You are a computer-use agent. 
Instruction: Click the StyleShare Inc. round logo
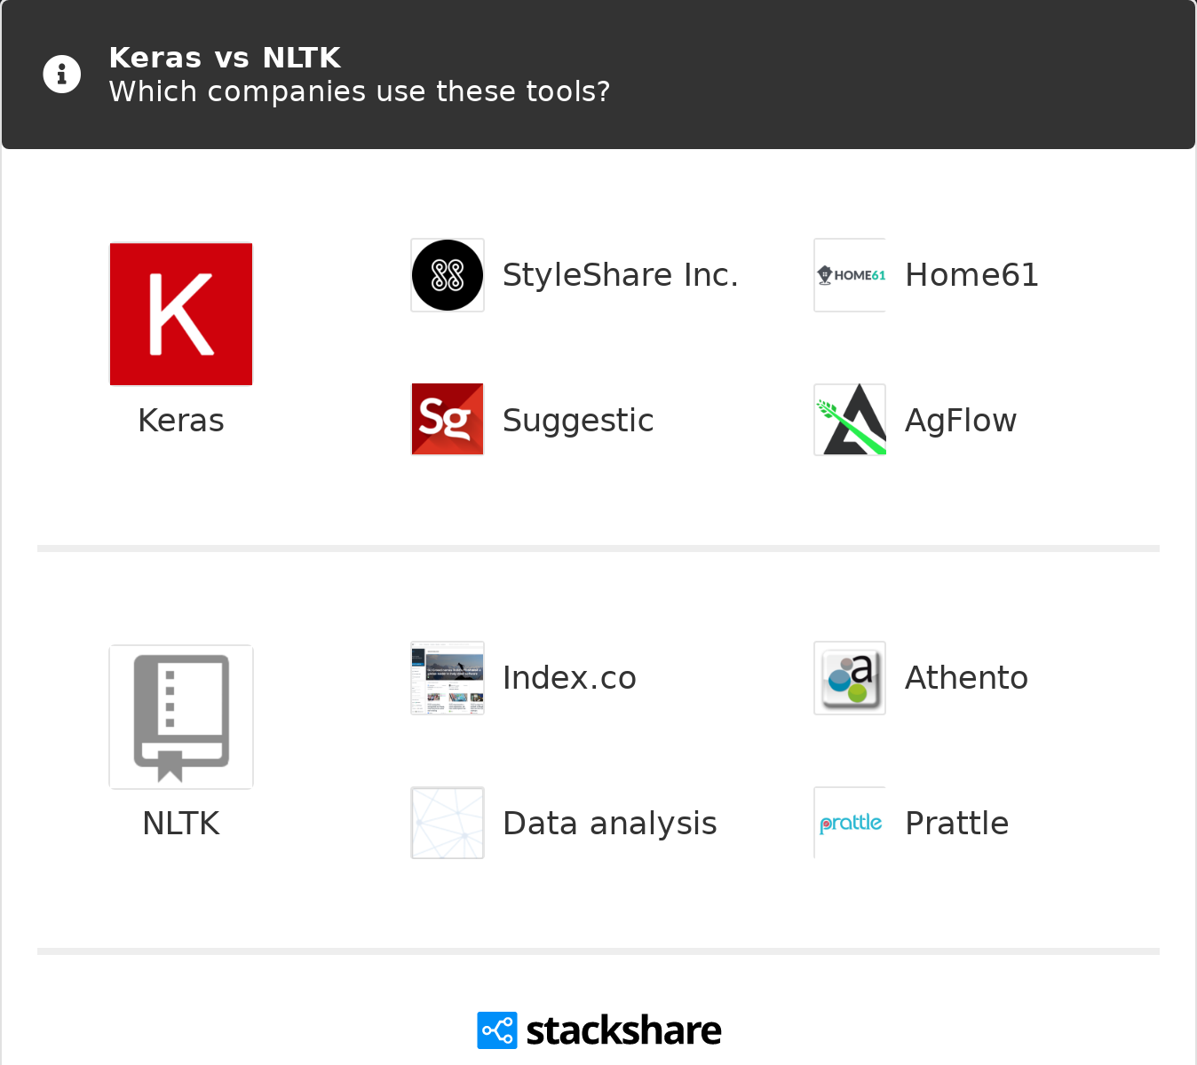[448, 275]
